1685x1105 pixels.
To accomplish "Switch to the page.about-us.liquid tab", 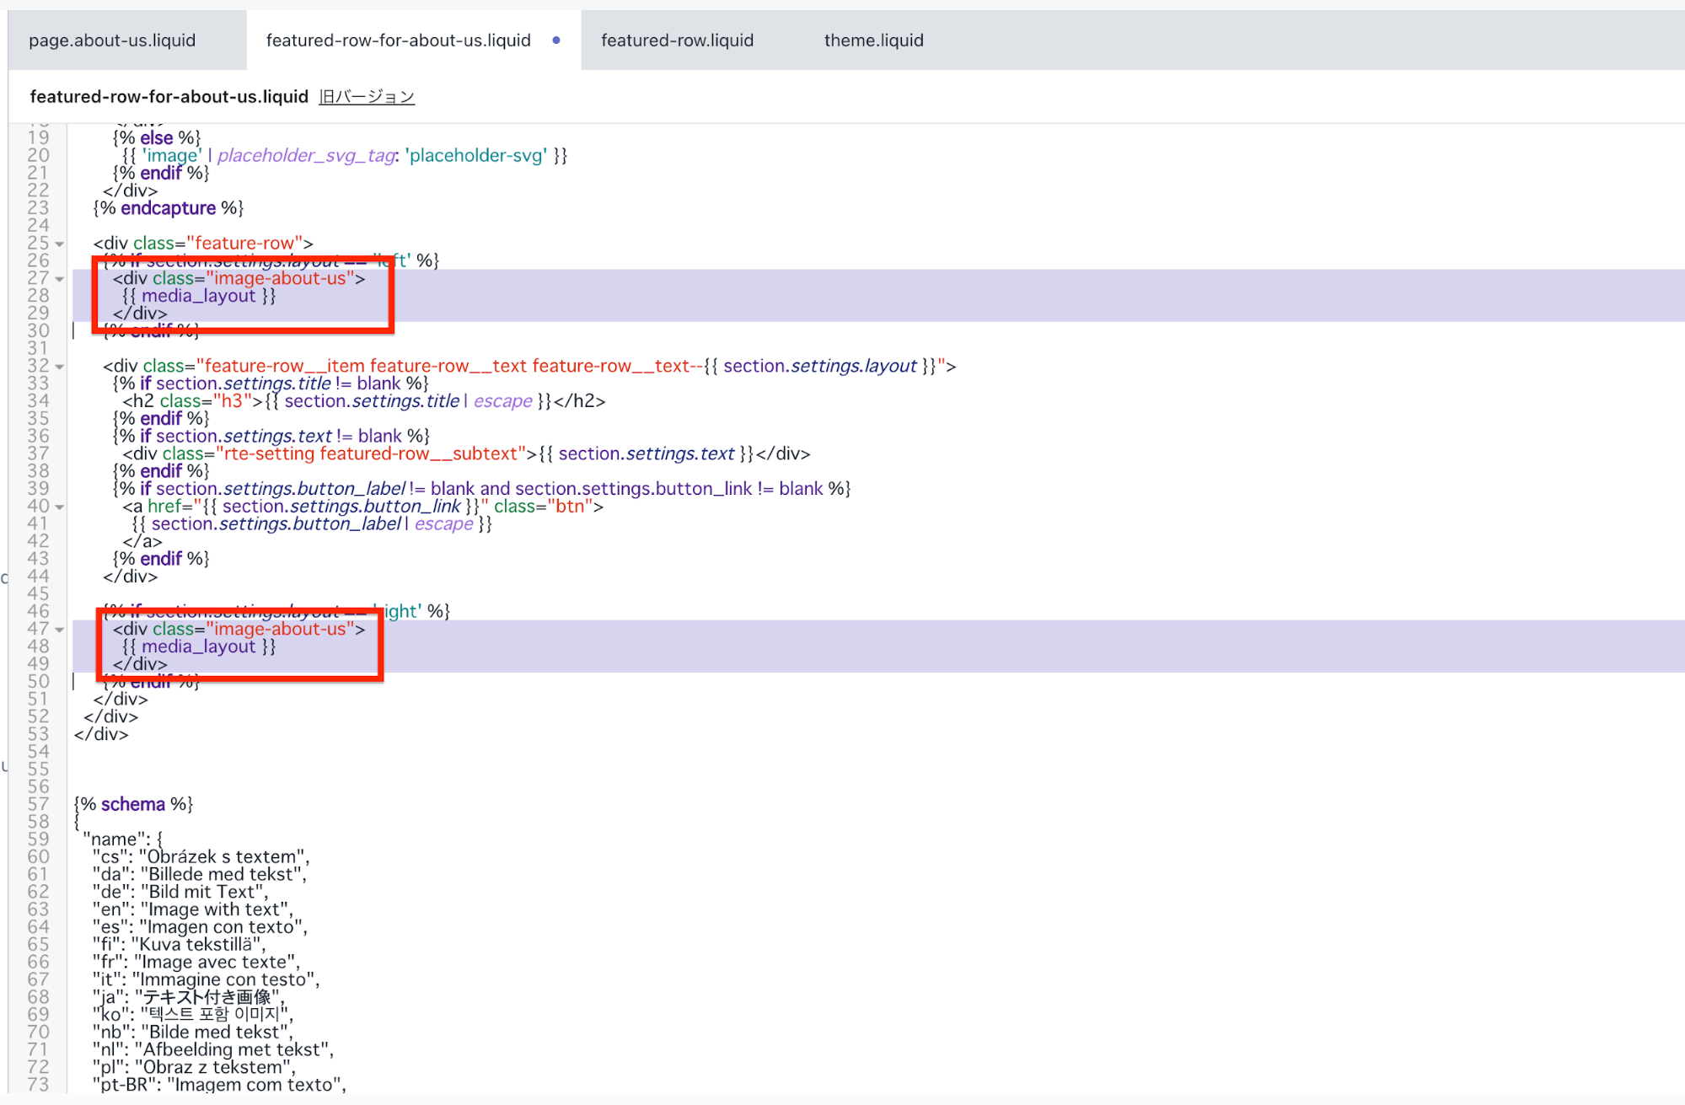I will tap(112, 40).
